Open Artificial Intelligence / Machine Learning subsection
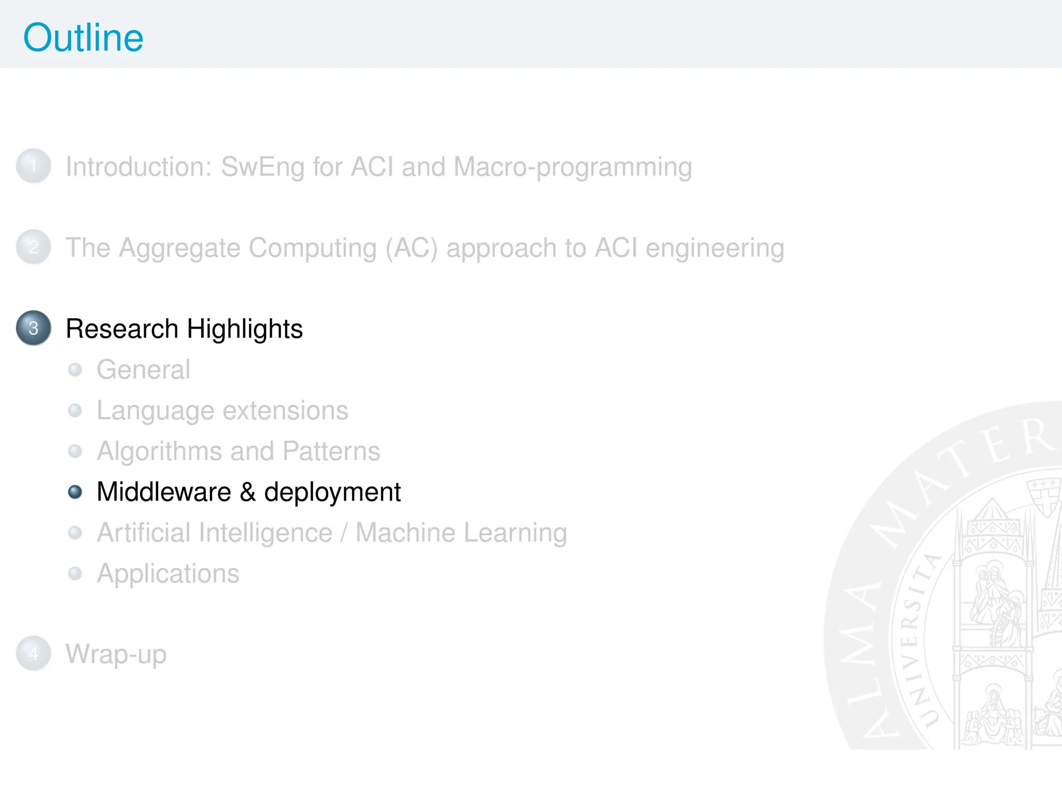 332,533
